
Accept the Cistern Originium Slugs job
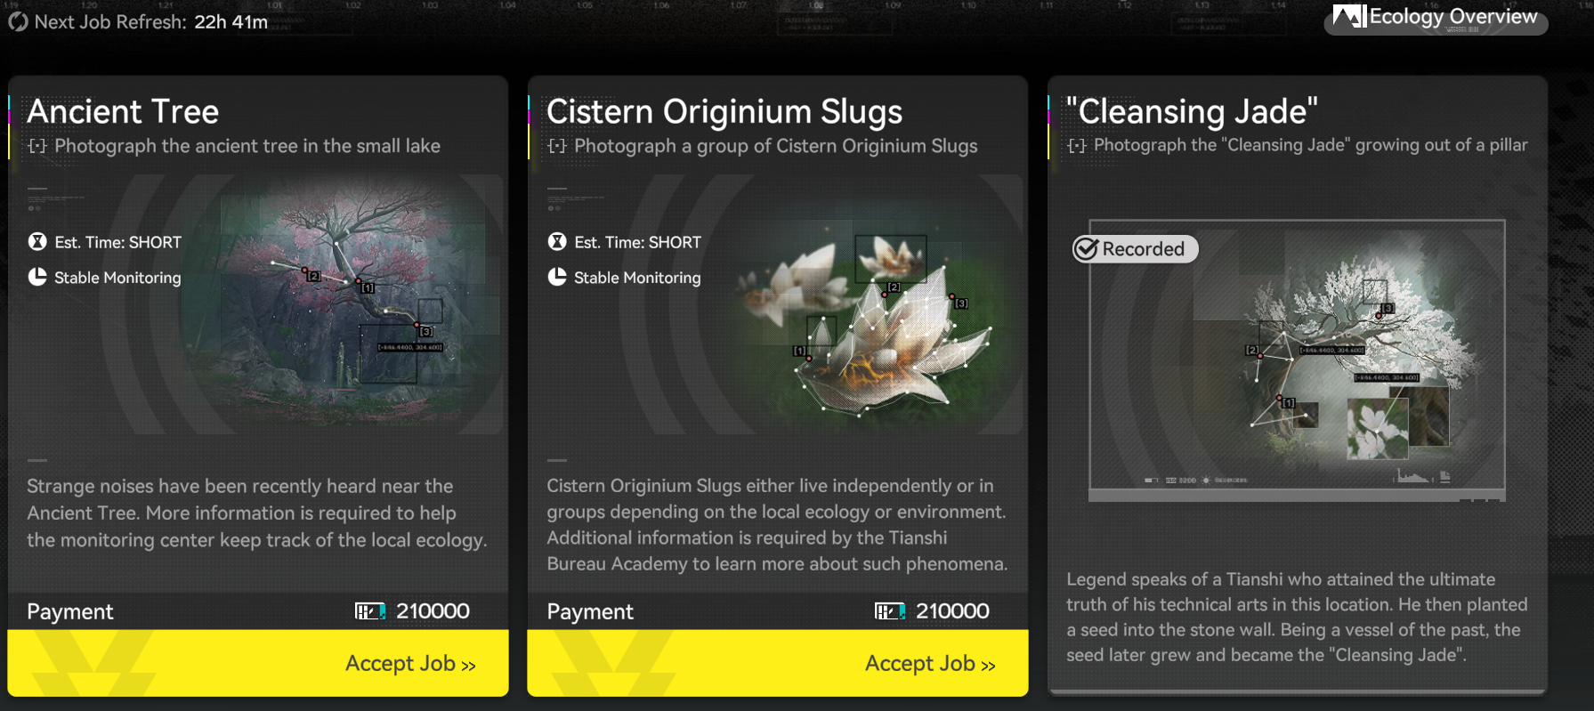pos(778,663)
